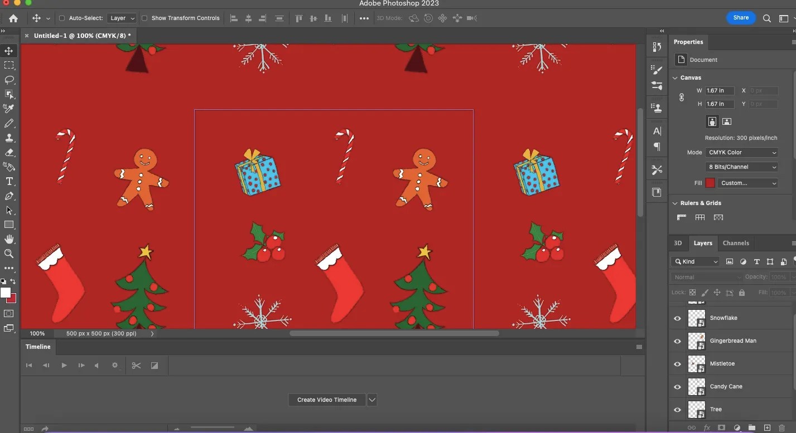Hide the Snowflake layer
Image resolution: width=796 pixels, height=433 pixels.
[677, 318]
